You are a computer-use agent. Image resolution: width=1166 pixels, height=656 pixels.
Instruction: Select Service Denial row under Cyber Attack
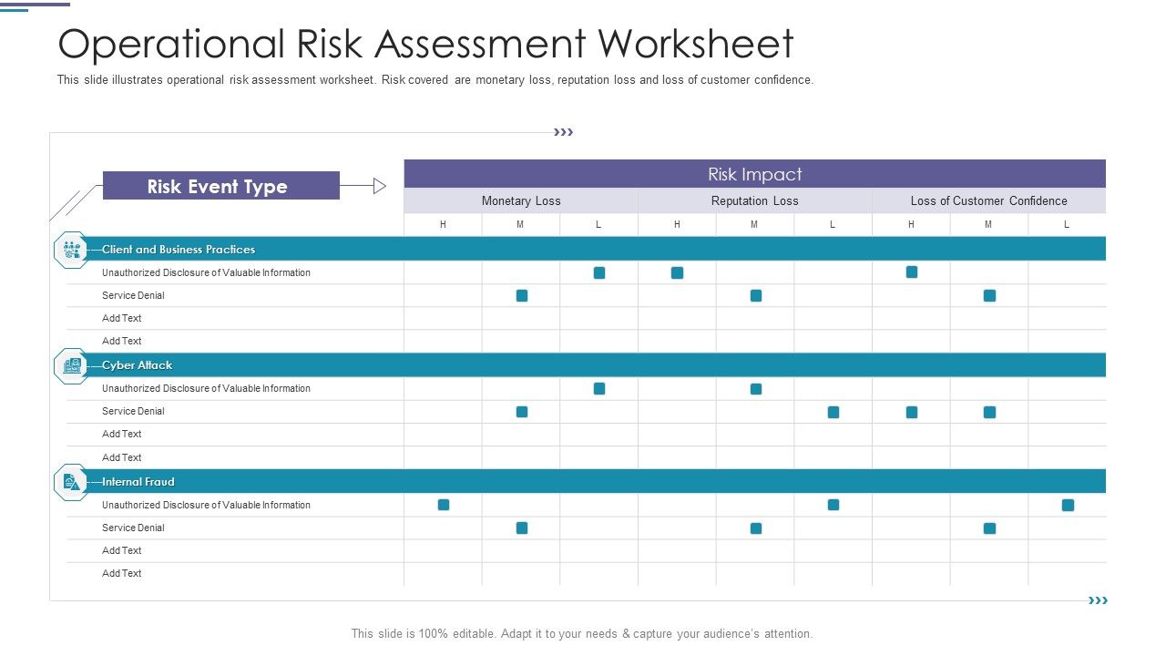click(x=587, y=411)
